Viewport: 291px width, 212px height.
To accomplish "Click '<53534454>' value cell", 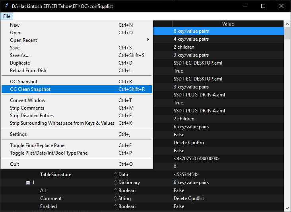I will point(186,175).
